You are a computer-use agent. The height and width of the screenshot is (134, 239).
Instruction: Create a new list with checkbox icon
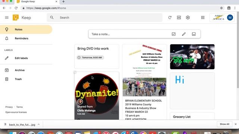173,34
